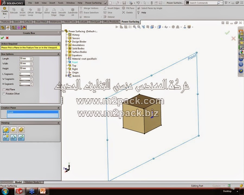Expand the Annotations tree node
Screen dimensions: 244x195
(66, 45)
